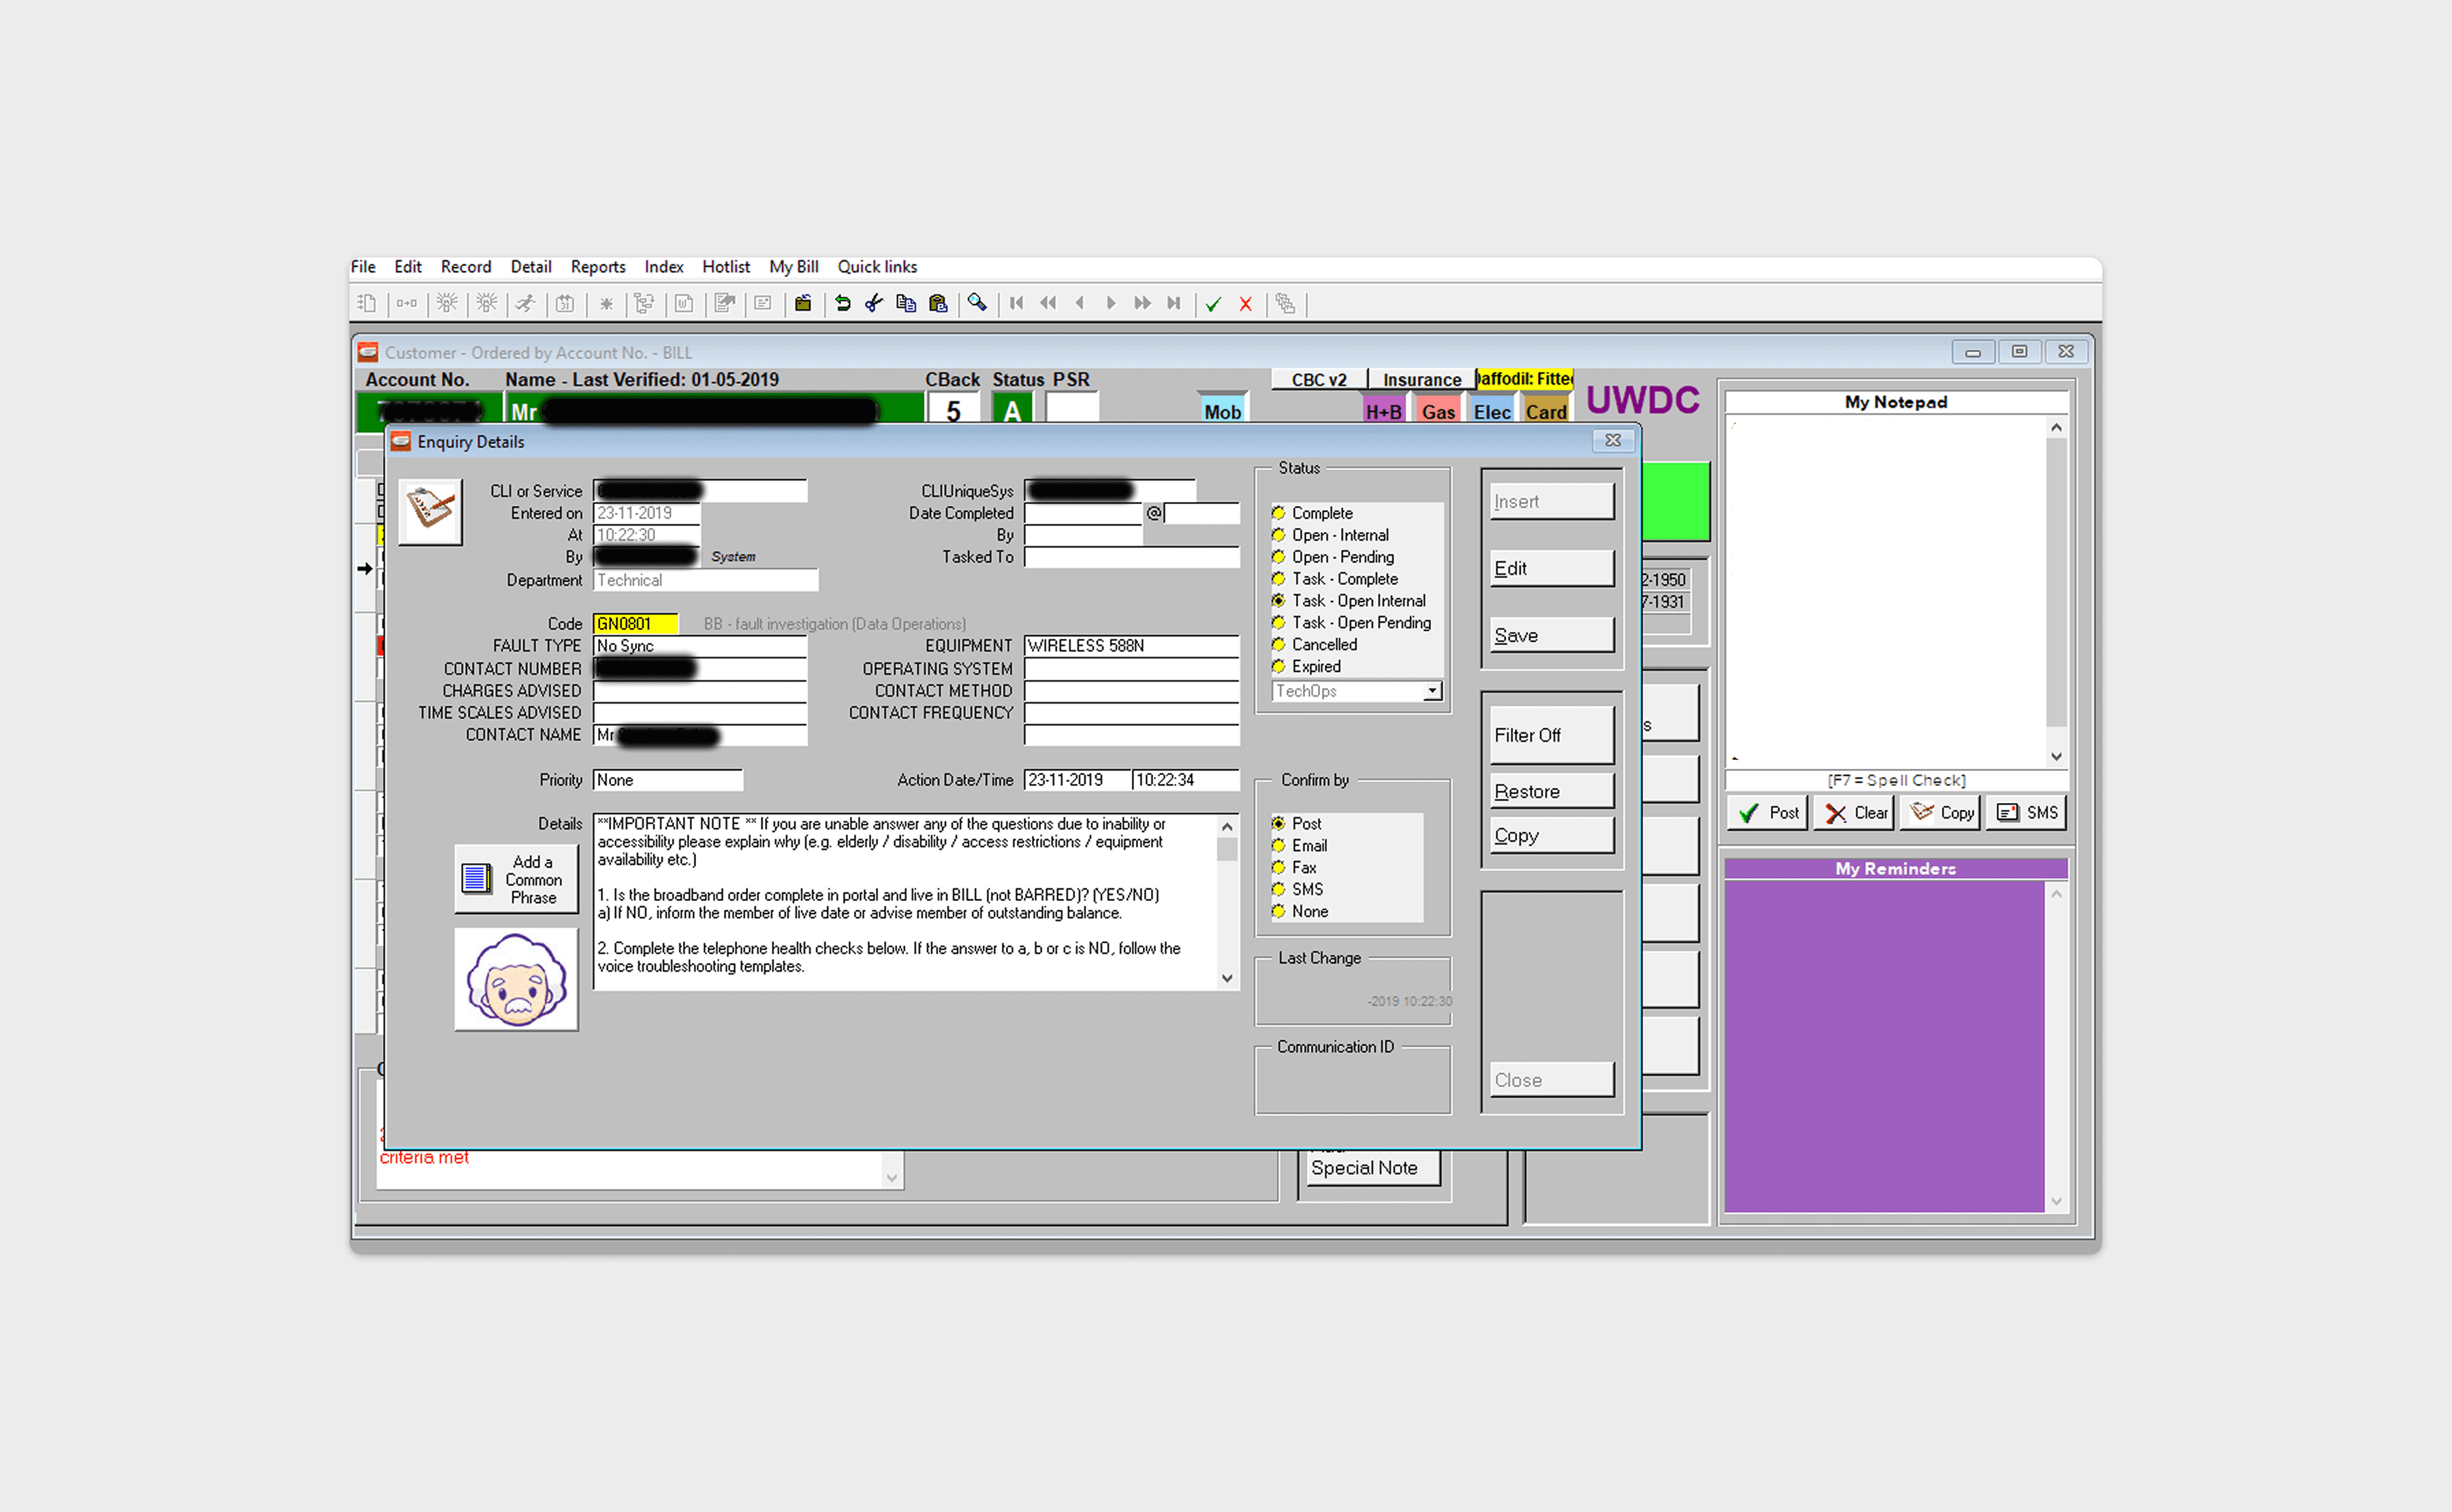This screenshot has width=2452, height=1512.
Task: Click the scissors cut icon in toolbar
Action: 874,303
